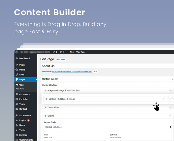Image resolution: width=174 pixels, height=141 pixels.
Task: Click the Team group icon
Action: tap(17, 104)
